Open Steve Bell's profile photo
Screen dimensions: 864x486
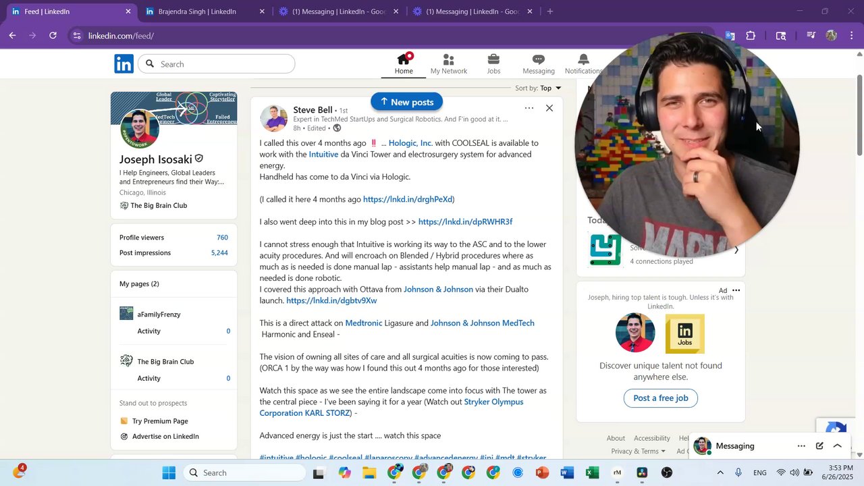(x=274, y=118)
